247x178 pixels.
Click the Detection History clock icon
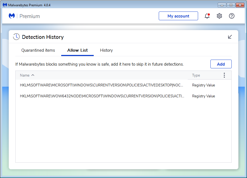[16, 37]
